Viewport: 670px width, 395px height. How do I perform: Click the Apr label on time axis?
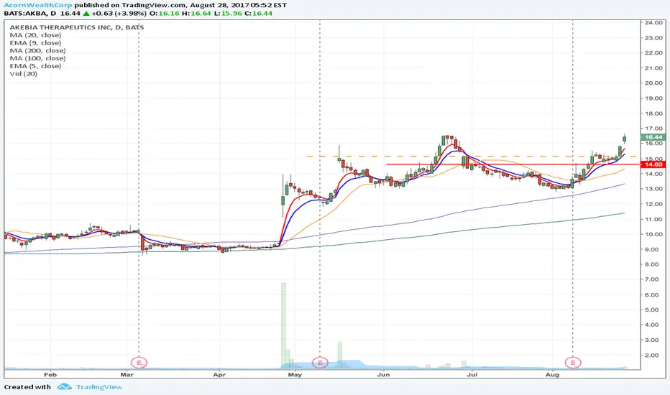tap(219, 374)
